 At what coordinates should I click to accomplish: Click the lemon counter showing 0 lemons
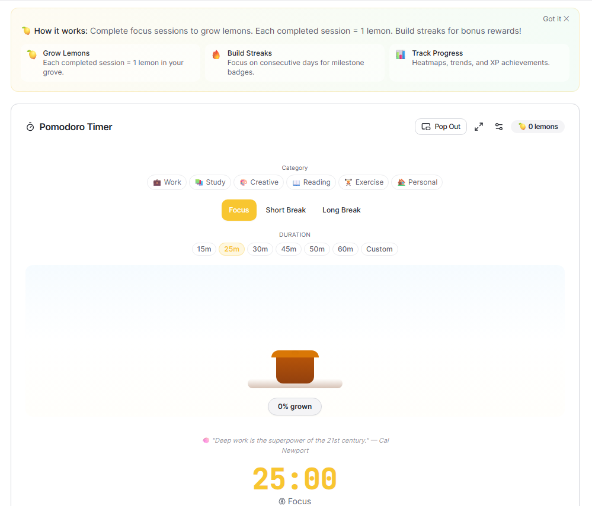click(x=537, y=126)
